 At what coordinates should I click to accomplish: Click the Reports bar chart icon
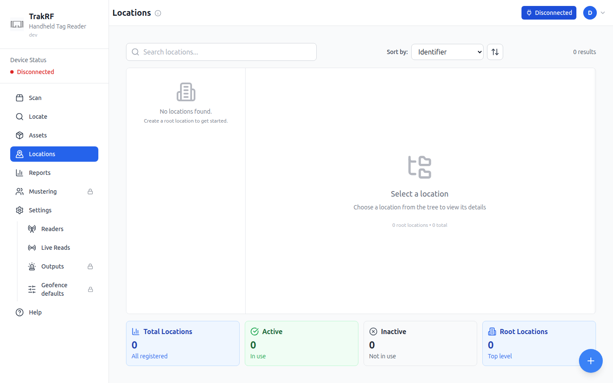point(20,173)
